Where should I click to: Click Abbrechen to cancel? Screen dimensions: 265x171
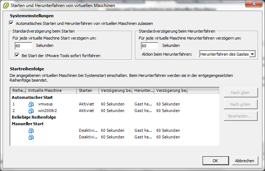coord(244,161)
